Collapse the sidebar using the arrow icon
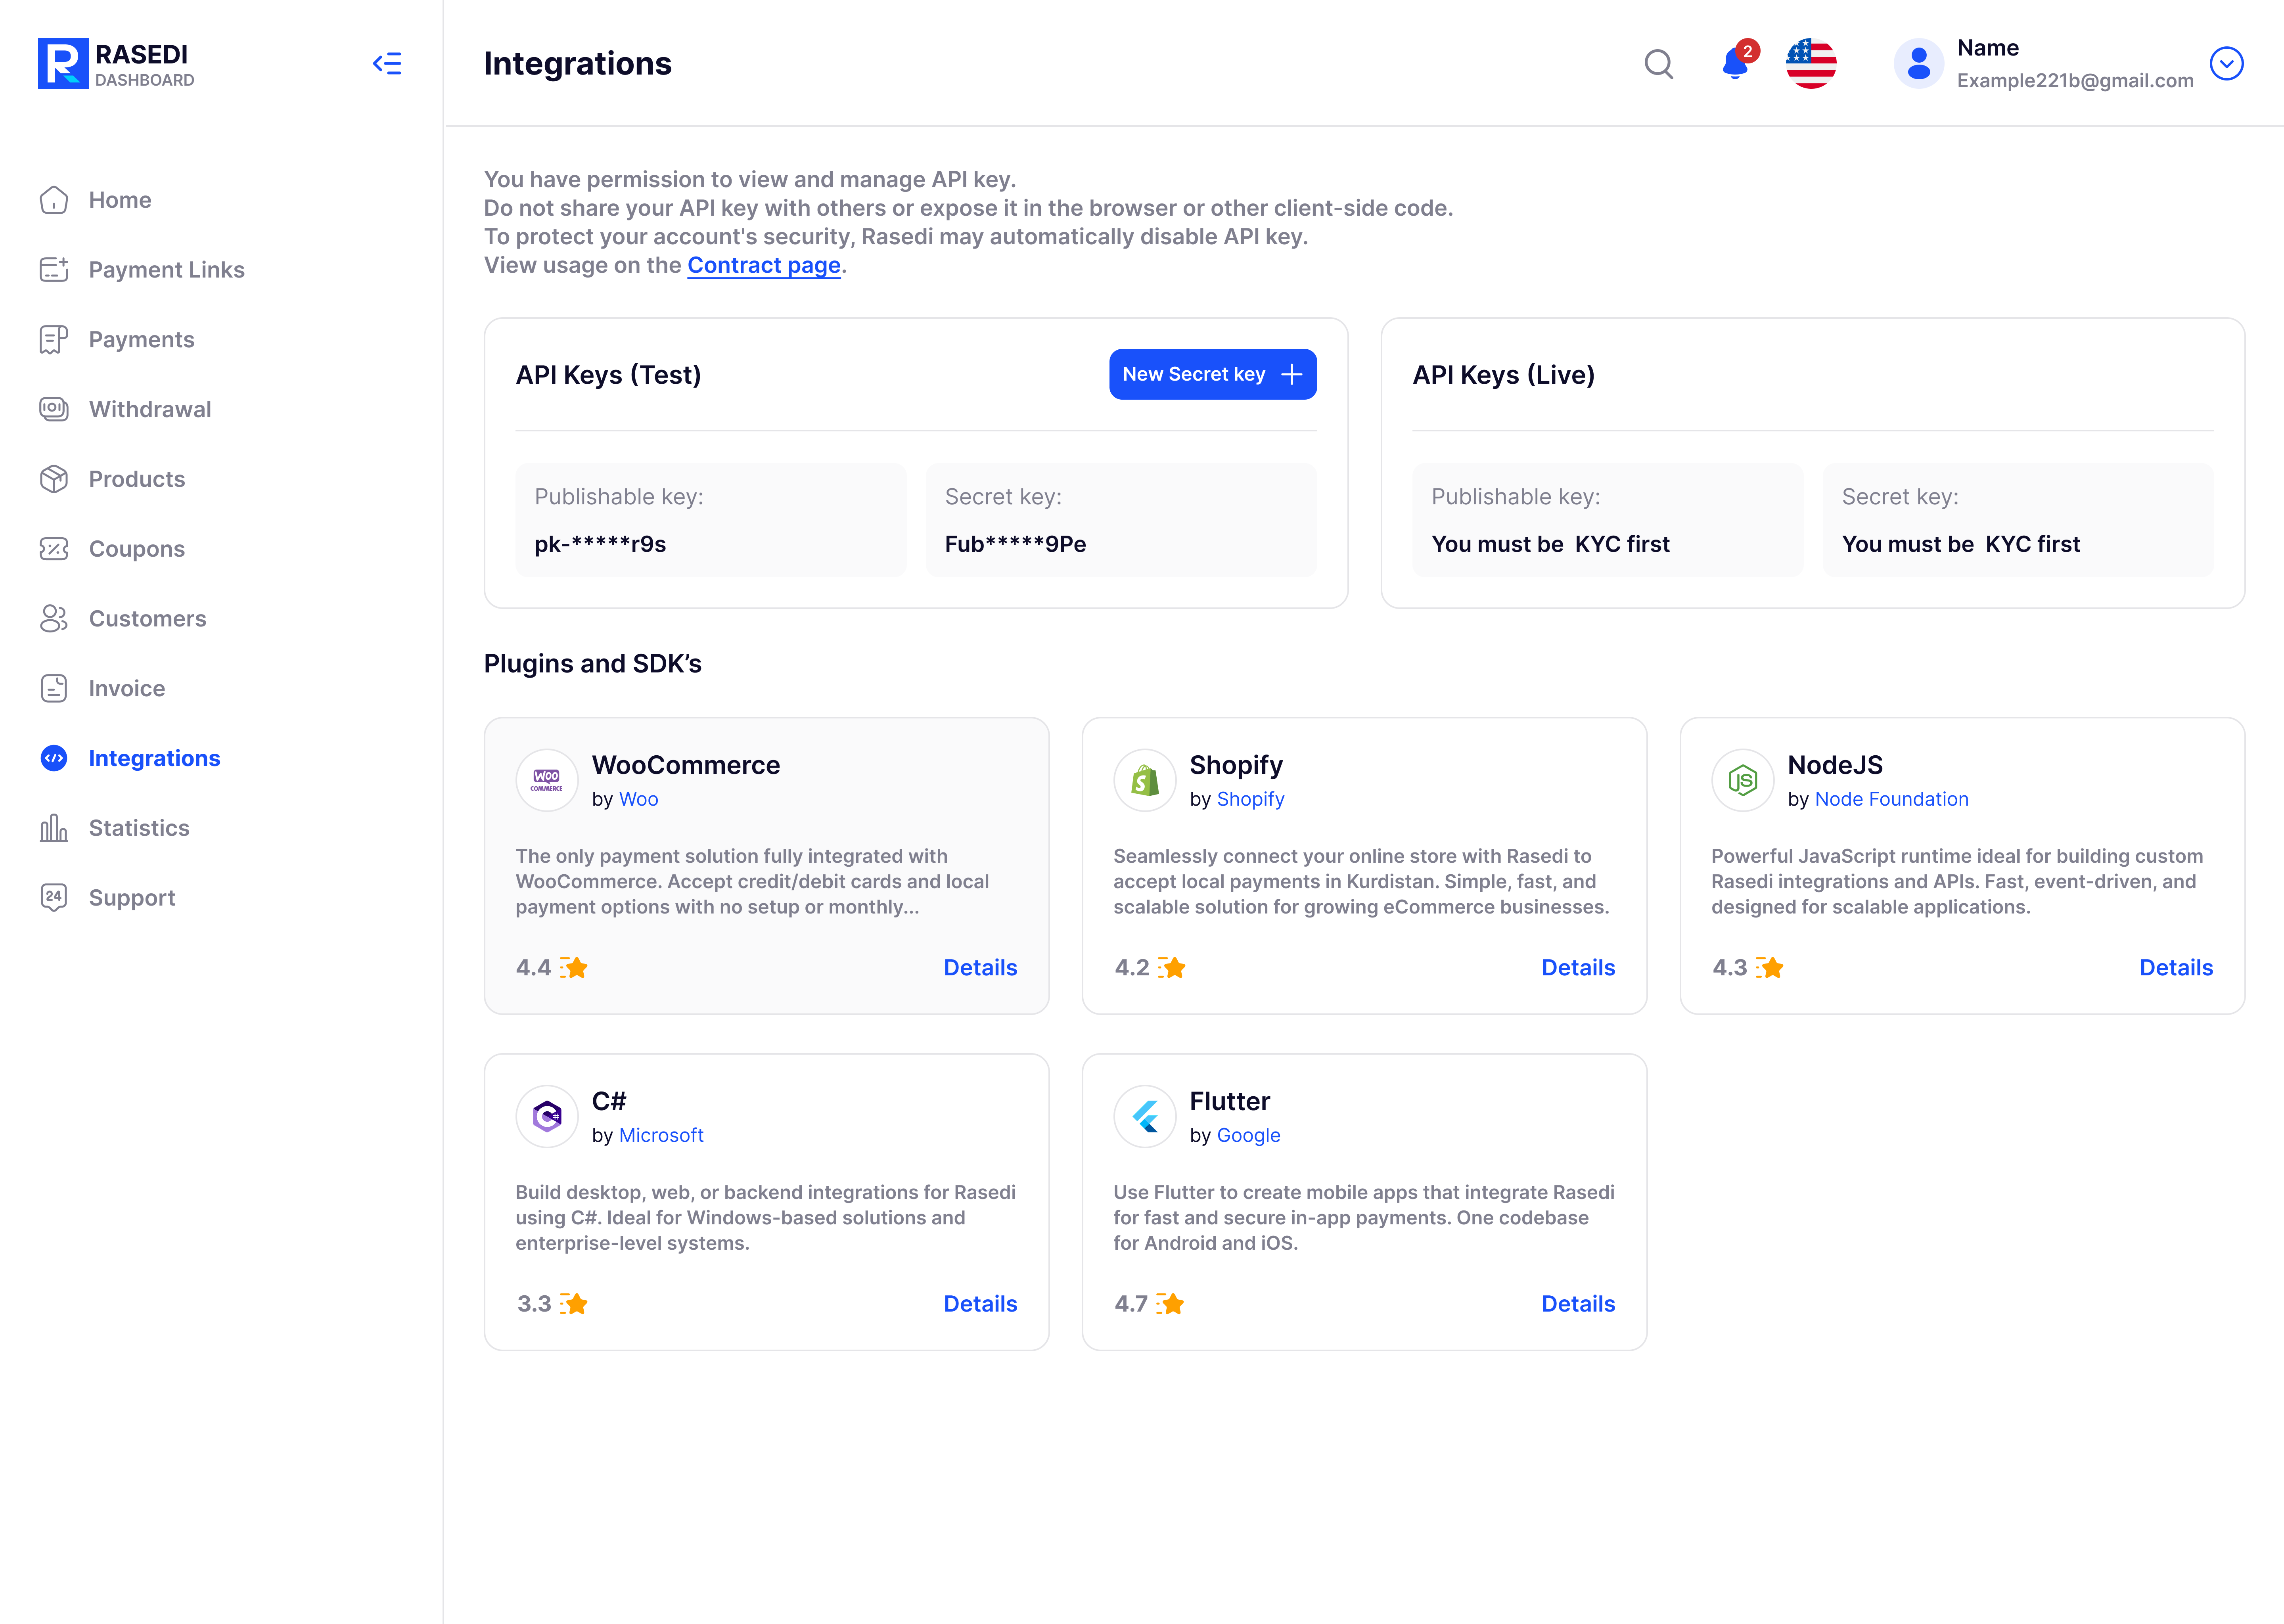 point(387,64)
